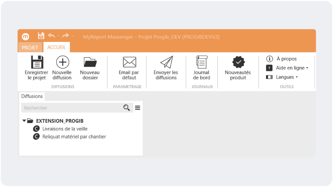Click the Nouveau dossier folder icon
333x187 pixels.
(x=90, y=62)
